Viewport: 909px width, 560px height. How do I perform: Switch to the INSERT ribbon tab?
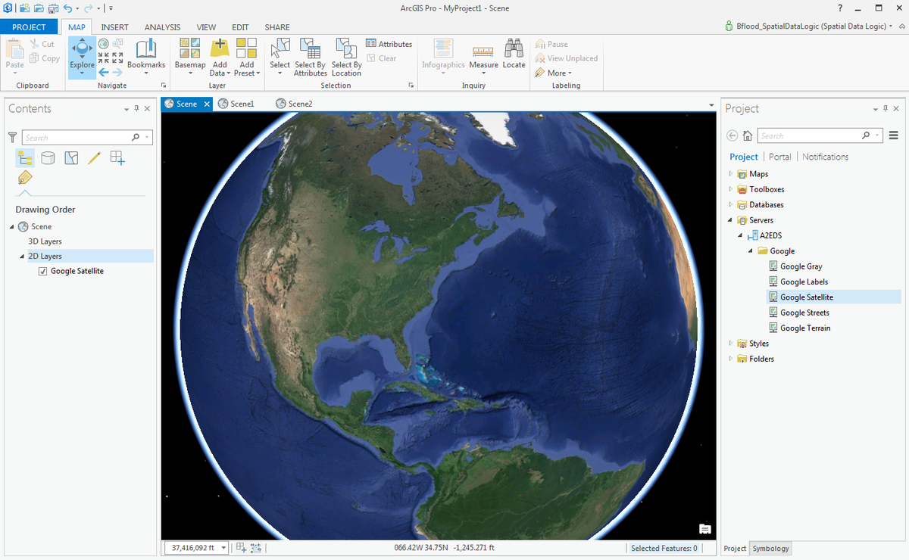pos(115,27)
